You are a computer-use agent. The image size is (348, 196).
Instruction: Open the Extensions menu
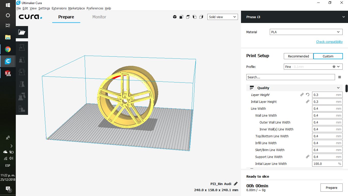tap(59, 8)
